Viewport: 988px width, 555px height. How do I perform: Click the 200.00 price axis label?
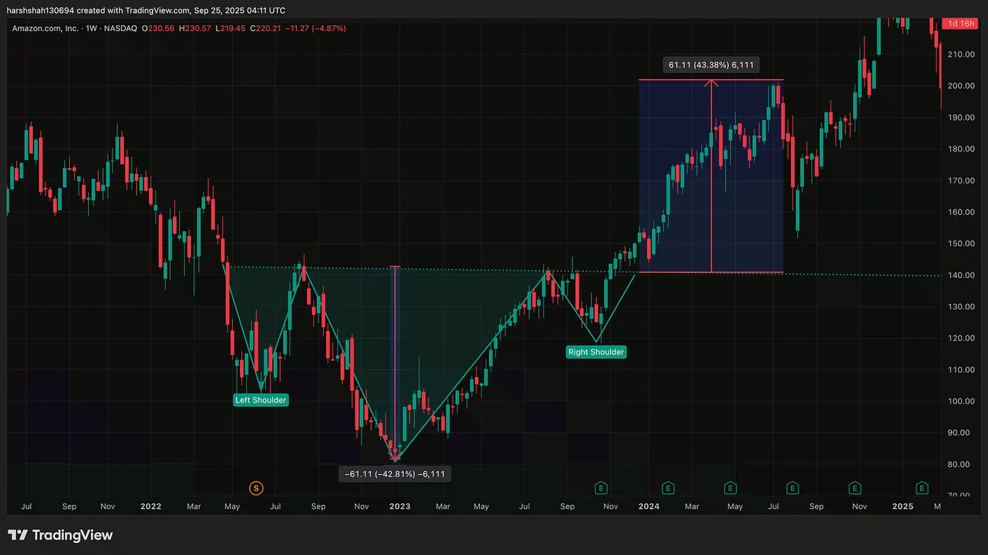pos(960,86)
